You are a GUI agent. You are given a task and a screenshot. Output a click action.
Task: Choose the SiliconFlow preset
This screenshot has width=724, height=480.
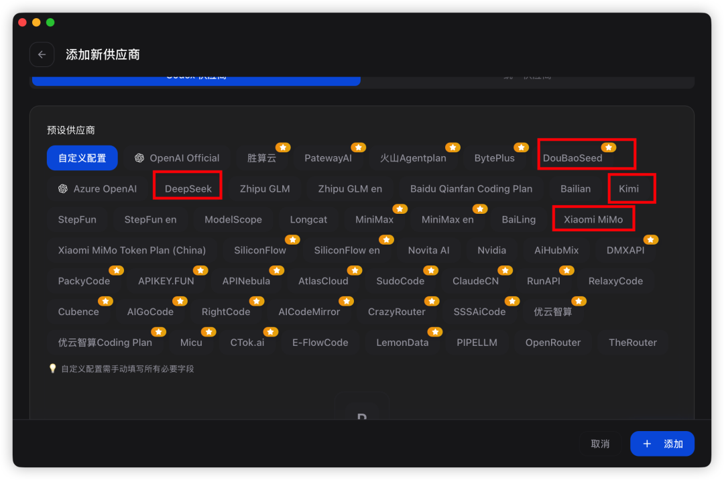tap(260, 250)
